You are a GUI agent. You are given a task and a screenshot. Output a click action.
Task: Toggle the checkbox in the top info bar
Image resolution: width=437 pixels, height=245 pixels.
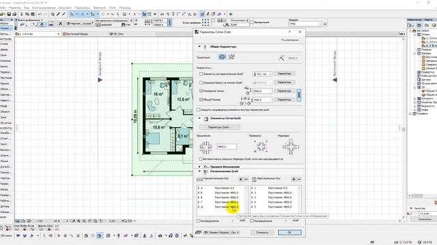pos(252,22)
